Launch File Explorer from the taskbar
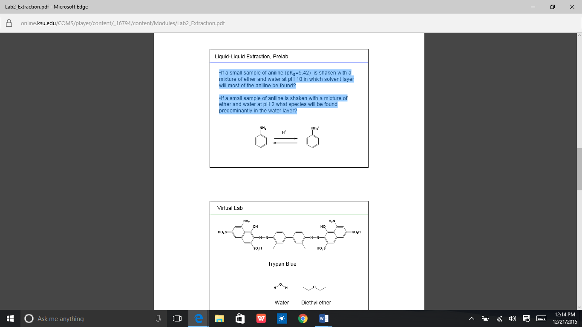The width and height of the screenshot is (582, 327). click(218, 318)
